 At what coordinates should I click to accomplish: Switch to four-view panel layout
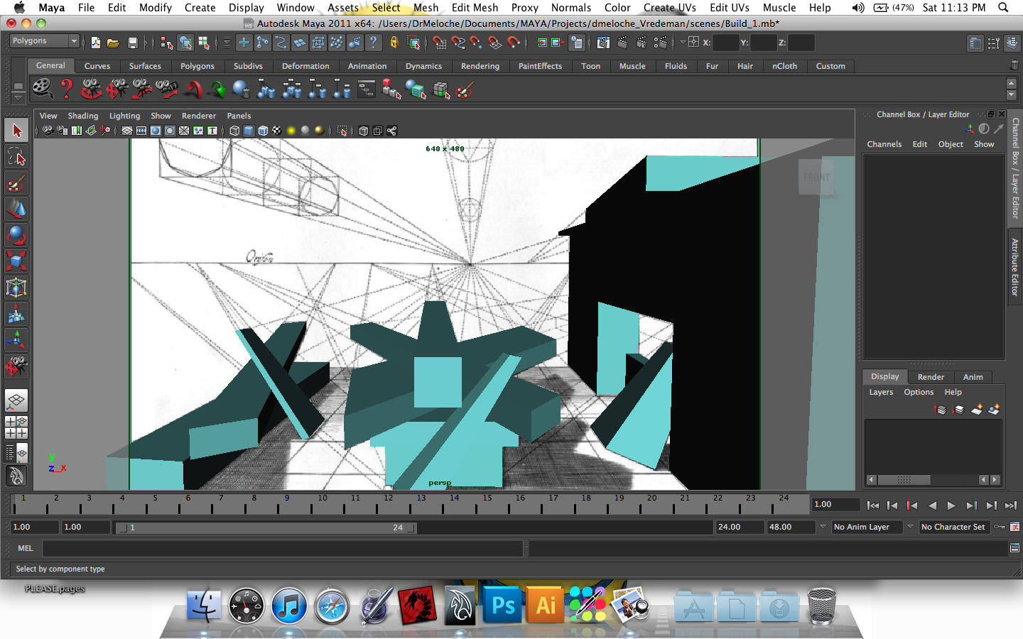[x=16, y=427]
